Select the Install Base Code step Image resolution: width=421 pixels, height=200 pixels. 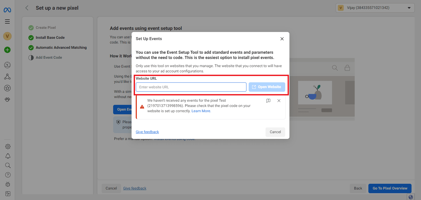coord(50,37)
